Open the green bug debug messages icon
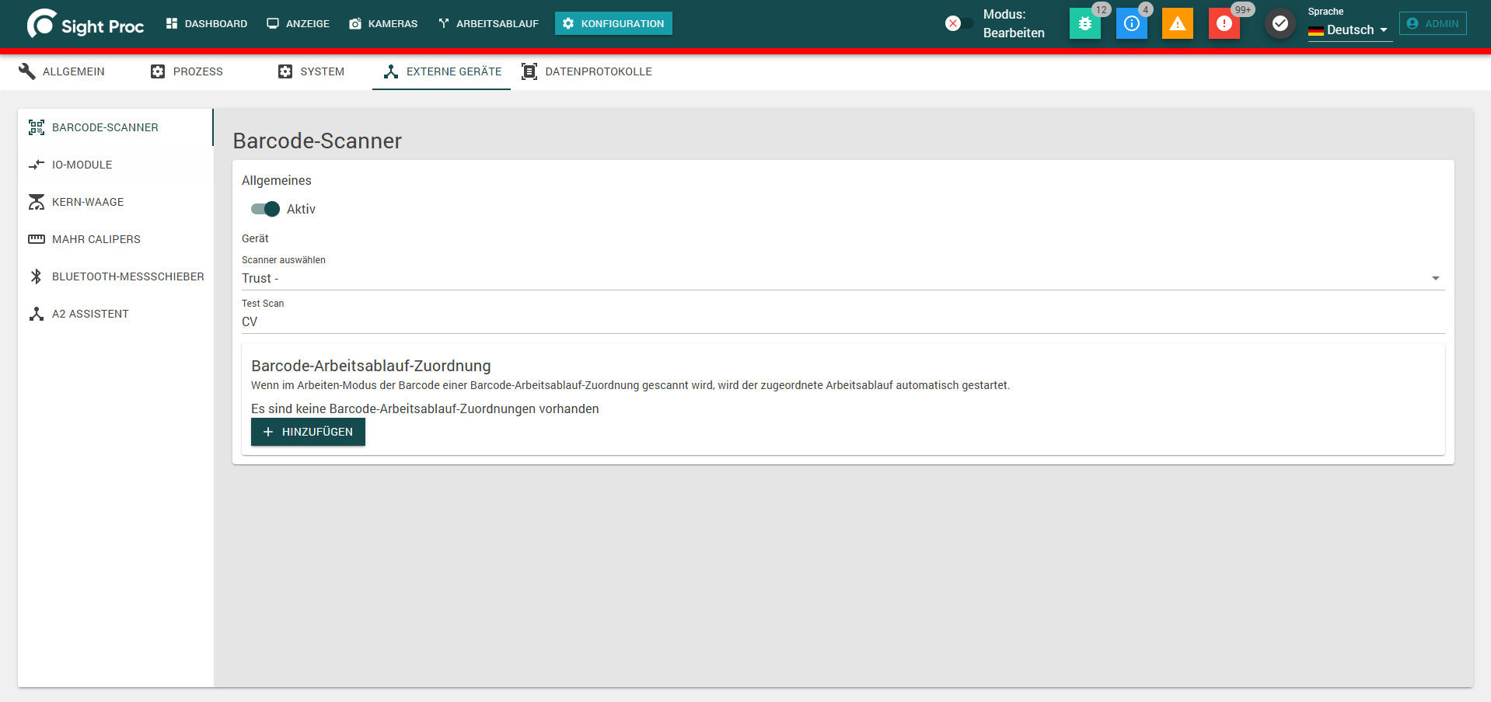This screenshot has width=1491, height=702. [1084, 23]
